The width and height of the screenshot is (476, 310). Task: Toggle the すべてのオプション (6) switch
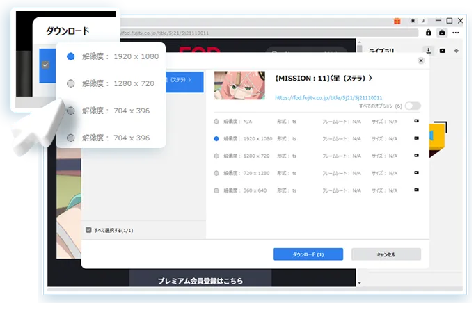click(x=413, y=106)
